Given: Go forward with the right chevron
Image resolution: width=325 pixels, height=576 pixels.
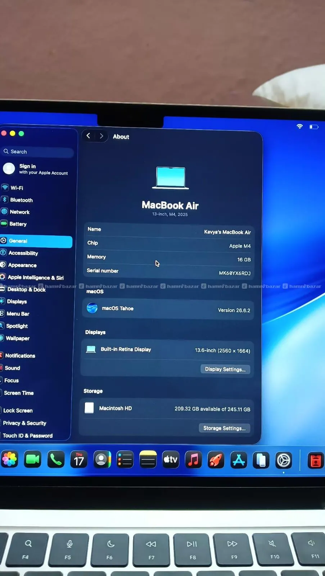Looking at the screenshot, I should pyautogui.click(x=101, y=136).
